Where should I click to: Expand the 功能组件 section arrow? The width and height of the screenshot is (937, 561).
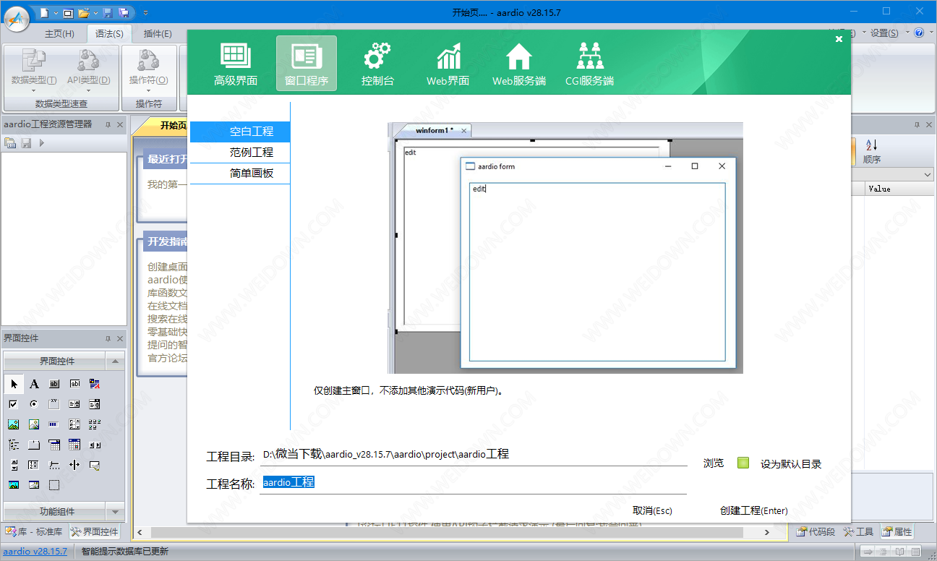click(x=115, y=511)
